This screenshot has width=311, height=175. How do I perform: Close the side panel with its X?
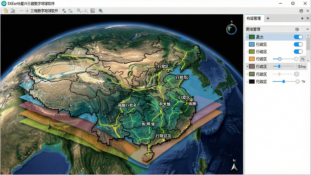click(308, 18)
